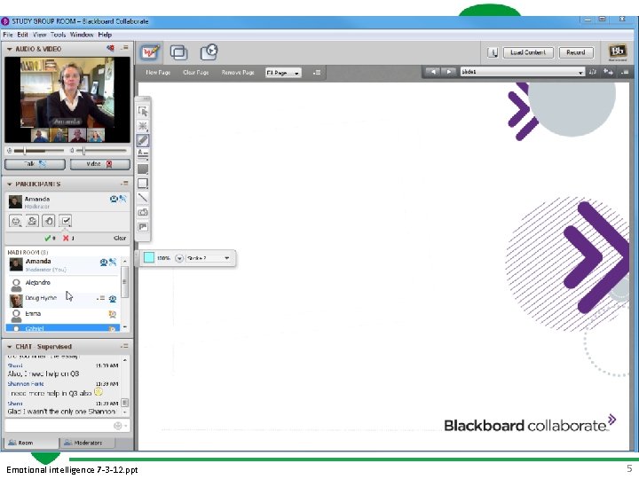Toggle Amanda's video status icon in Main Room
This screenshot has height=479, width=639.
coord(104,262)
